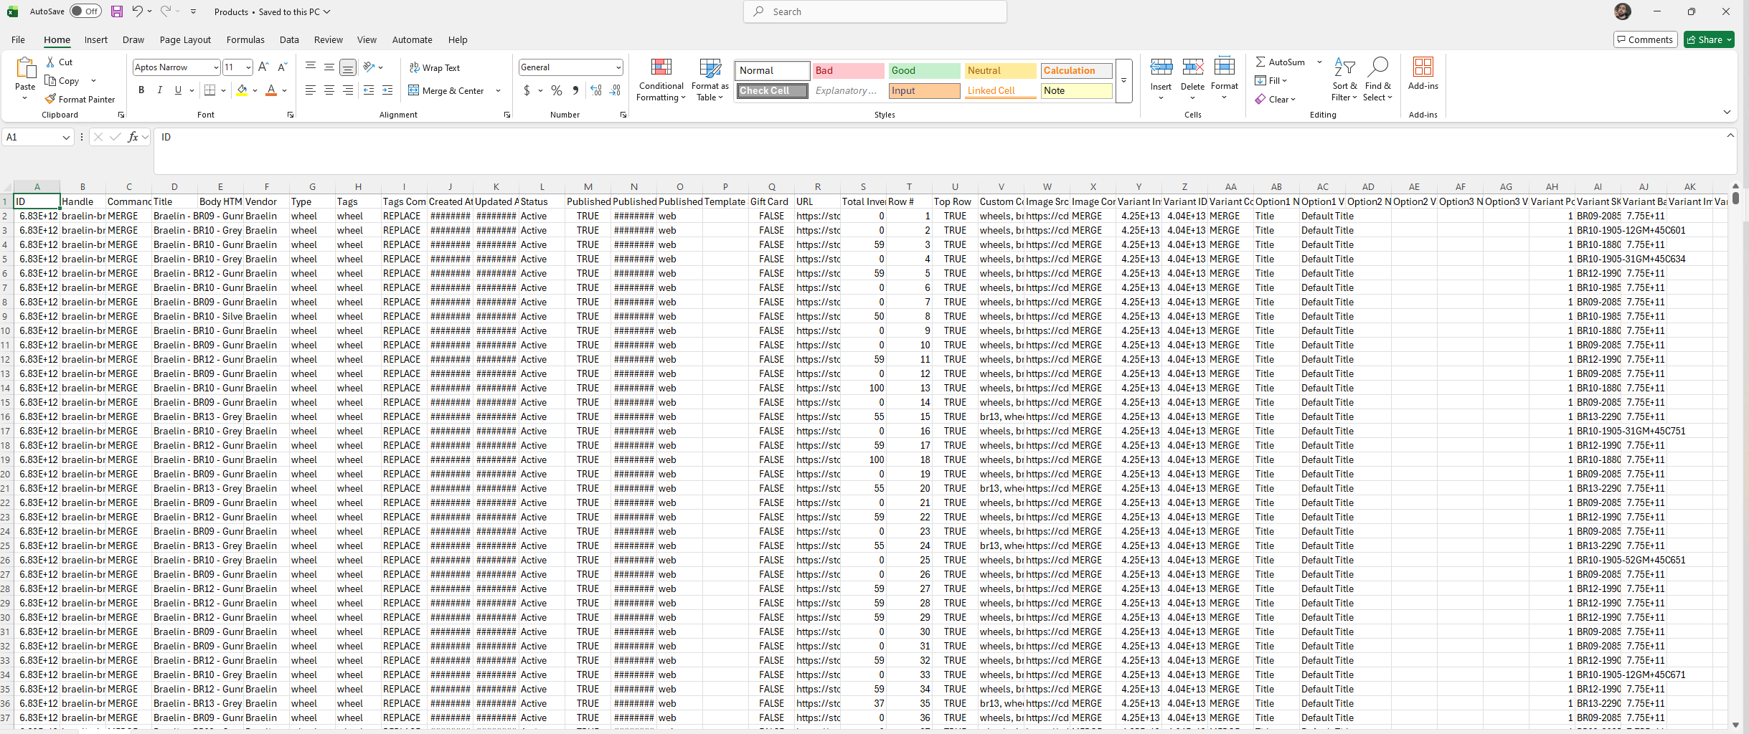Apply the Percent Style number format
The width and height of the screenshot is (1749, 734).
(x=557, y=90)
